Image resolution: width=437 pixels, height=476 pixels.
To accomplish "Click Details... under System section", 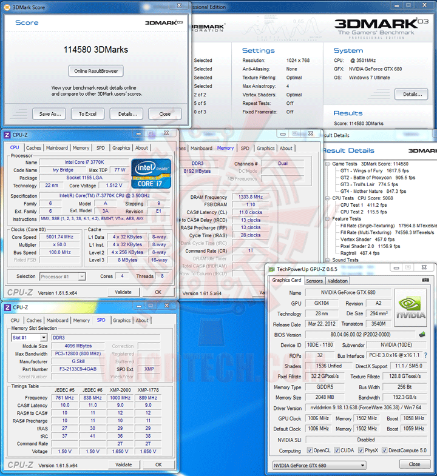I will 412,94.
